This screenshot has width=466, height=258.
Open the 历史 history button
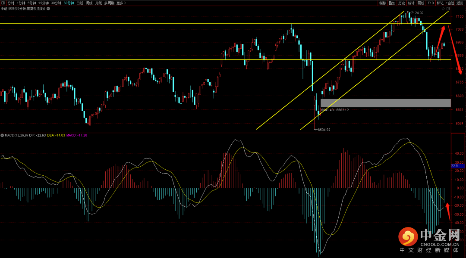(x=402, y=3)
